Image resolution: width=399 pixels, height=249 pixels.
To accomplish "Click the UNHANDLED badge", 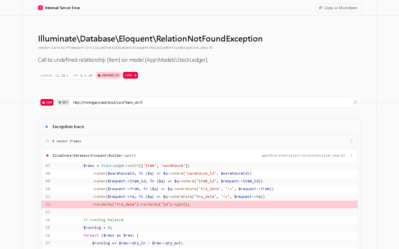I will tap(108, 75).
